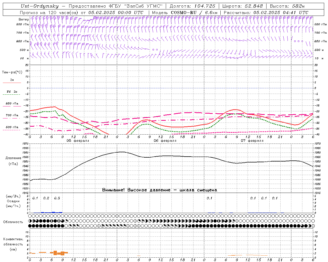
Task: Click the Ветер wind panel label
Action: coord(24,19)
